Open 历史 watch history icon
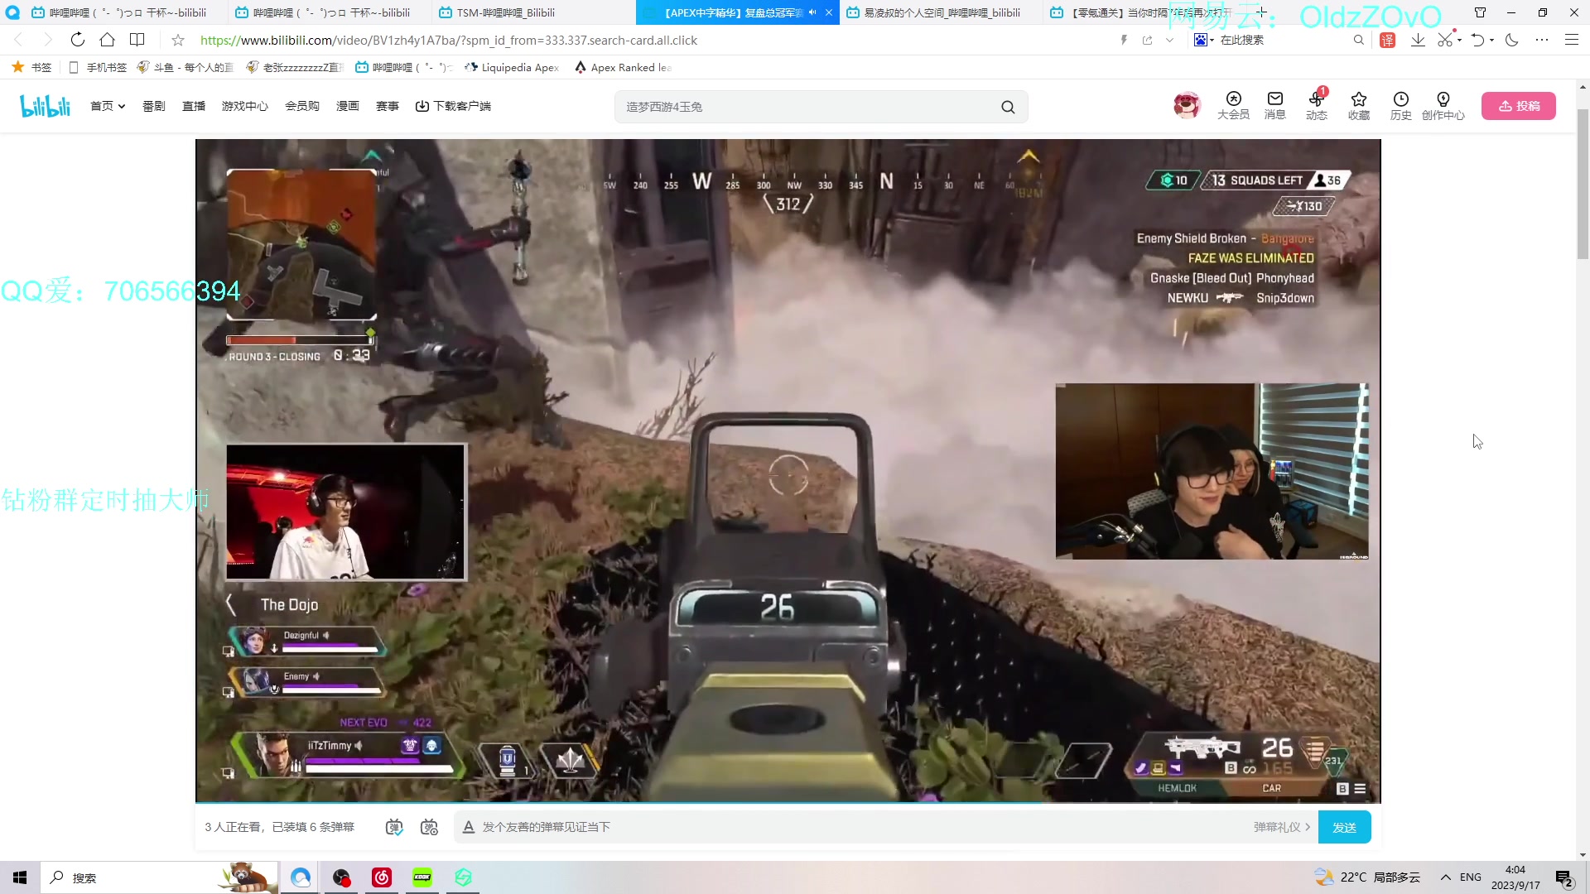 (1401, 106)
